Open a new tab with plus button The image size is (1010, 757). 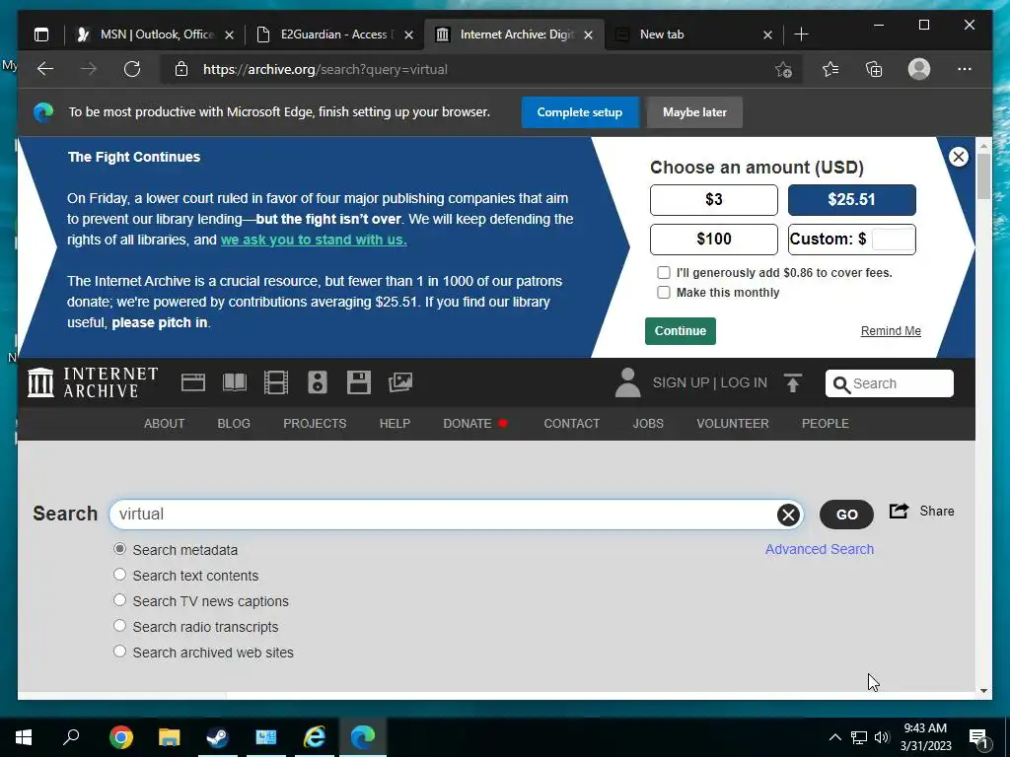(x=801, y=34)
